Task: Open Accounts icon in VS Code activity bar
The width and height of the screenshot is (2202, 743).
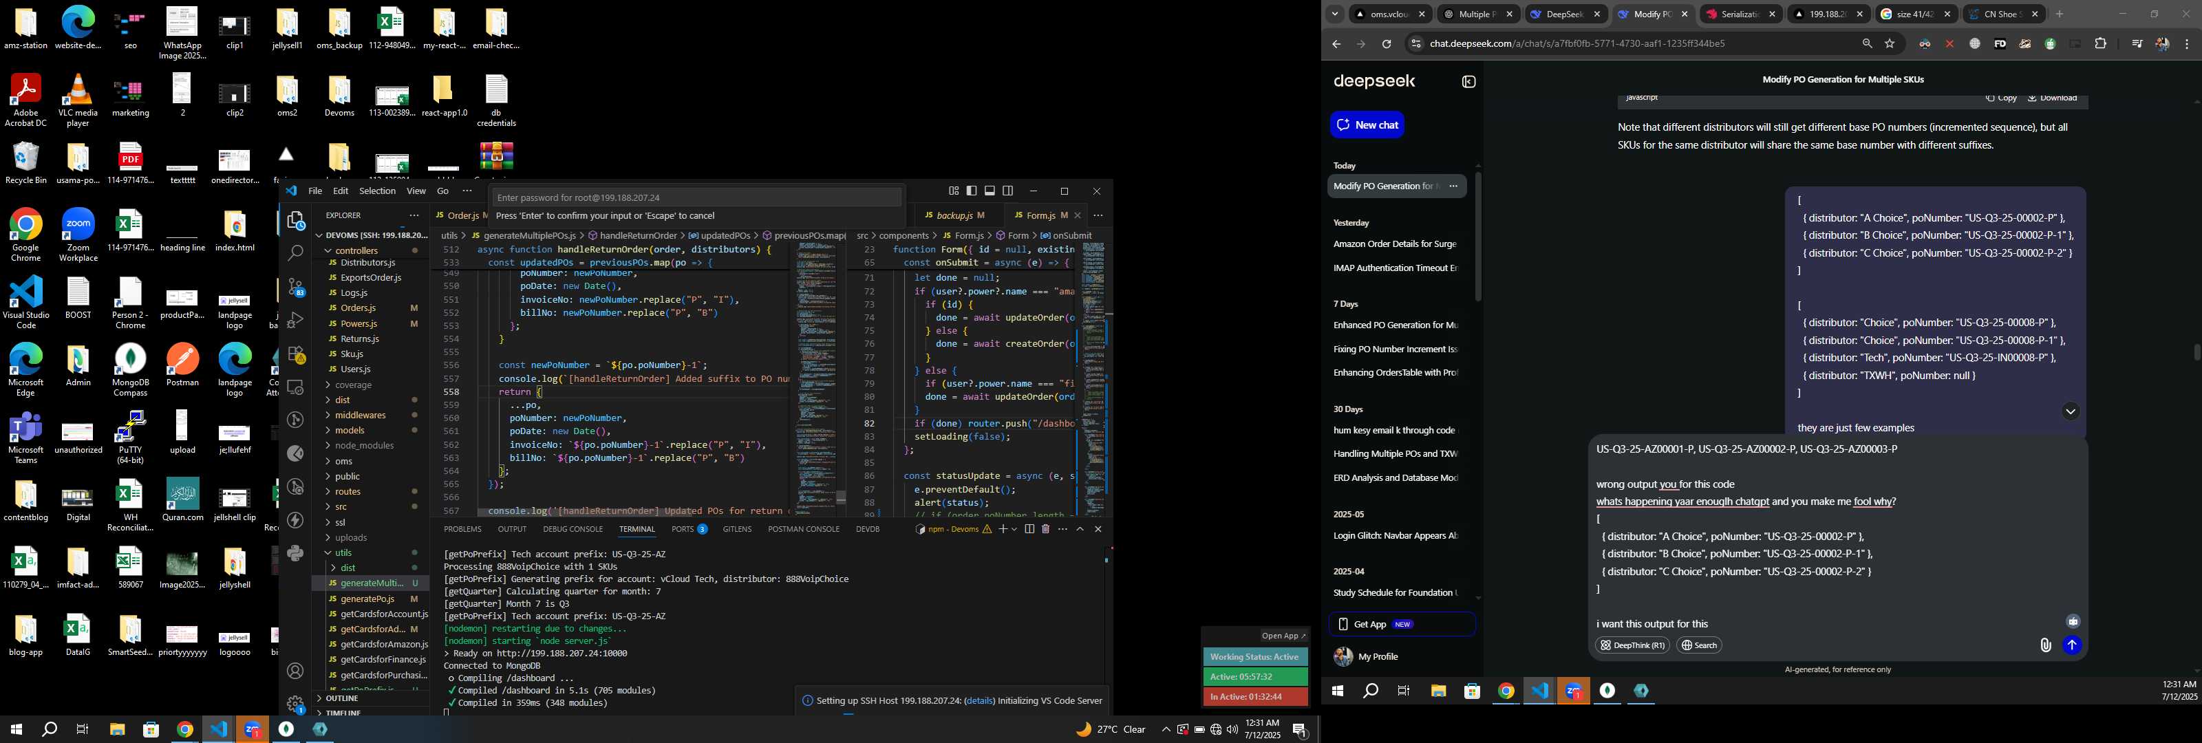Action: point(296,671)
